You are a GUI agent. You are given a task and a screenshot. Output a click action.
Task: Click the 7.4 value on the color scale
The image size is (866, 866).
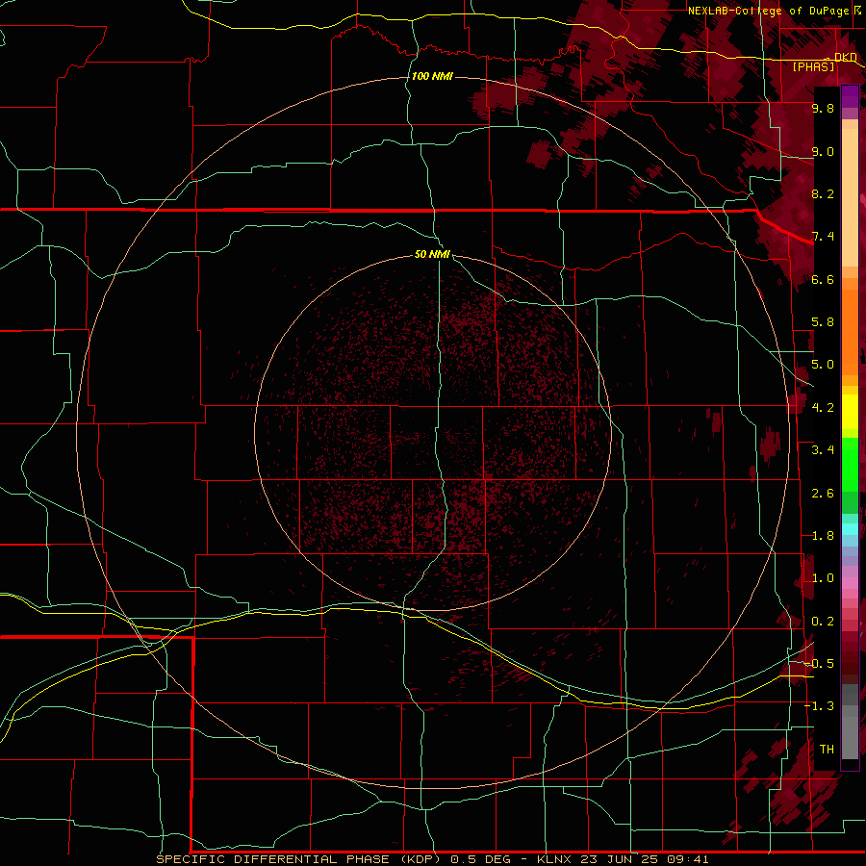[823, 237]
